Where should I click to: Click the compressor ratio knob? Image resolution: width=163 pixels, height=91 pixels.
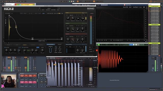[56, 47]
